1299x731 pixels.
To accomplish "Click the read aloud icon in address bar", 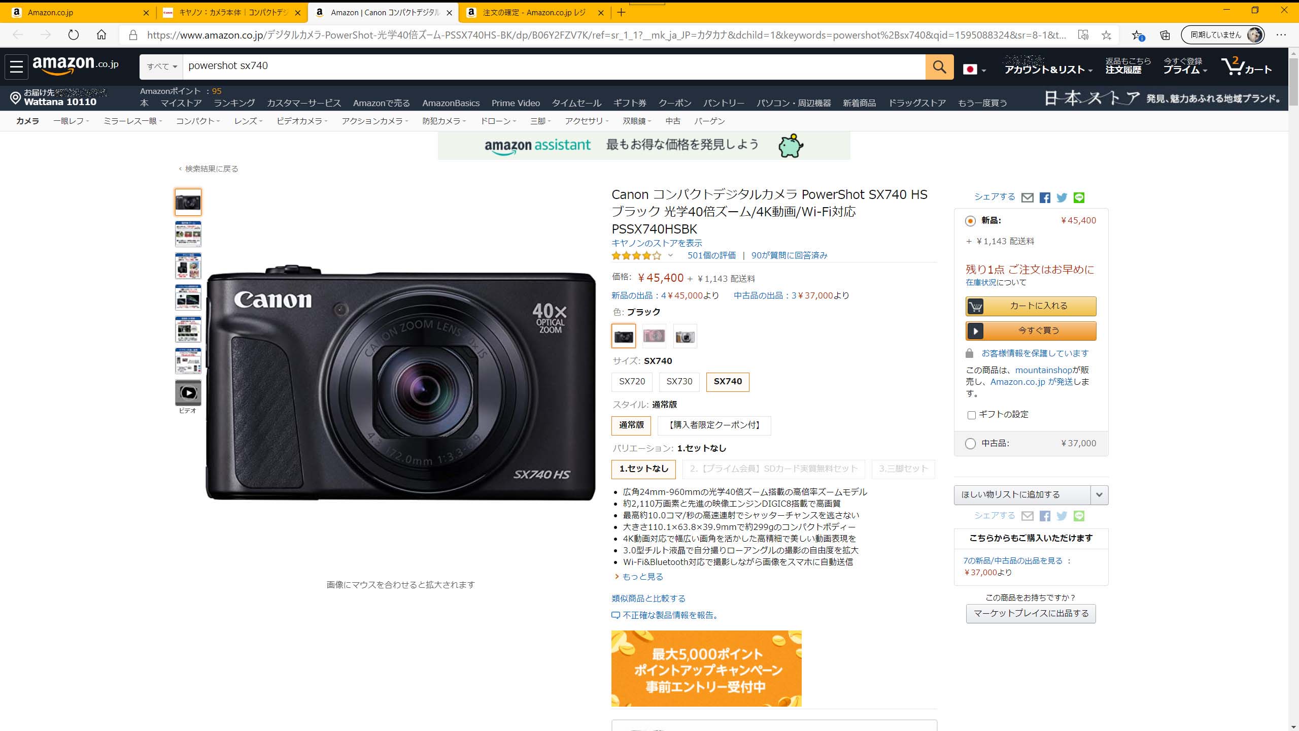I will click(x=1083, y=35).
